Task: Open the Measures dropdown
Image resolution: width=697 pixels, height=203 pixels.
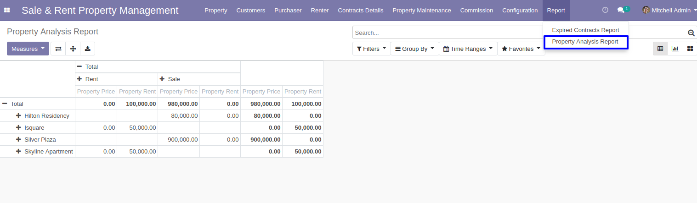Action: (x=28, y=49)
